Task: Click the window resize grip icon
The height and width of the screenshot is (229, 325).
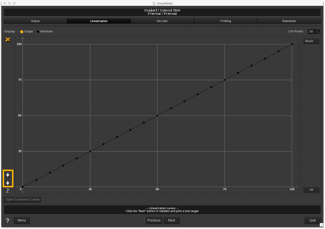Action: click(321, 225)
